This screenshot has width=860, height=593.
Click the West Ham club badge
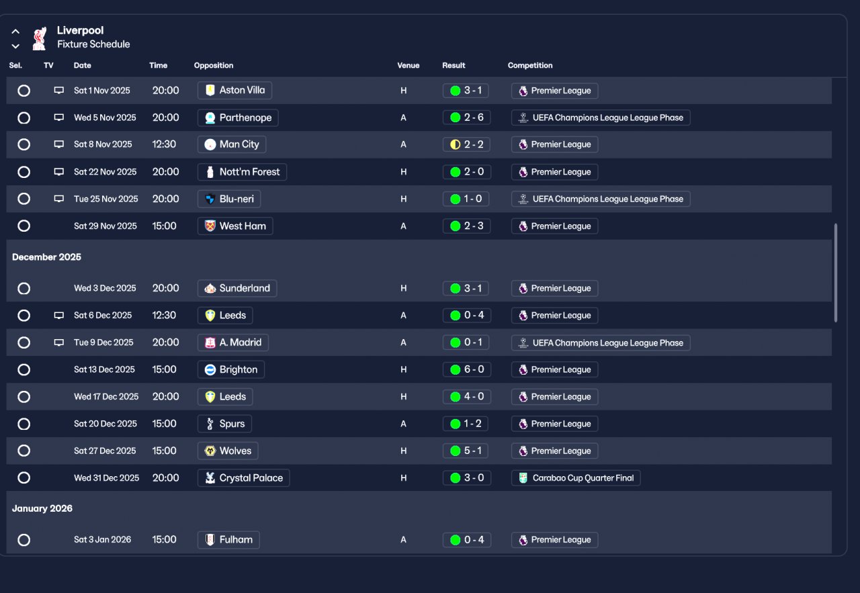tap(210, 226)
